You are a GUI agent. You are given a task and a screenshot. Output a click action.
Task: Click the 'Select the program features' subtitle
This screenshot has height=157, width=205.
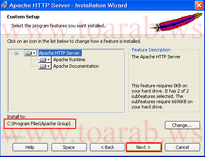click(58, 26)
